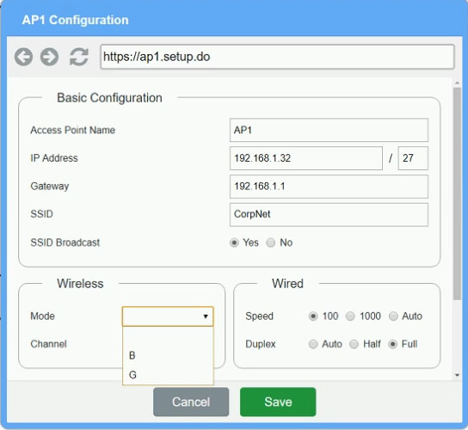468x430 pixels.
Task: Click the subnet prefix field showing 27
Action: tap(413, 158)
